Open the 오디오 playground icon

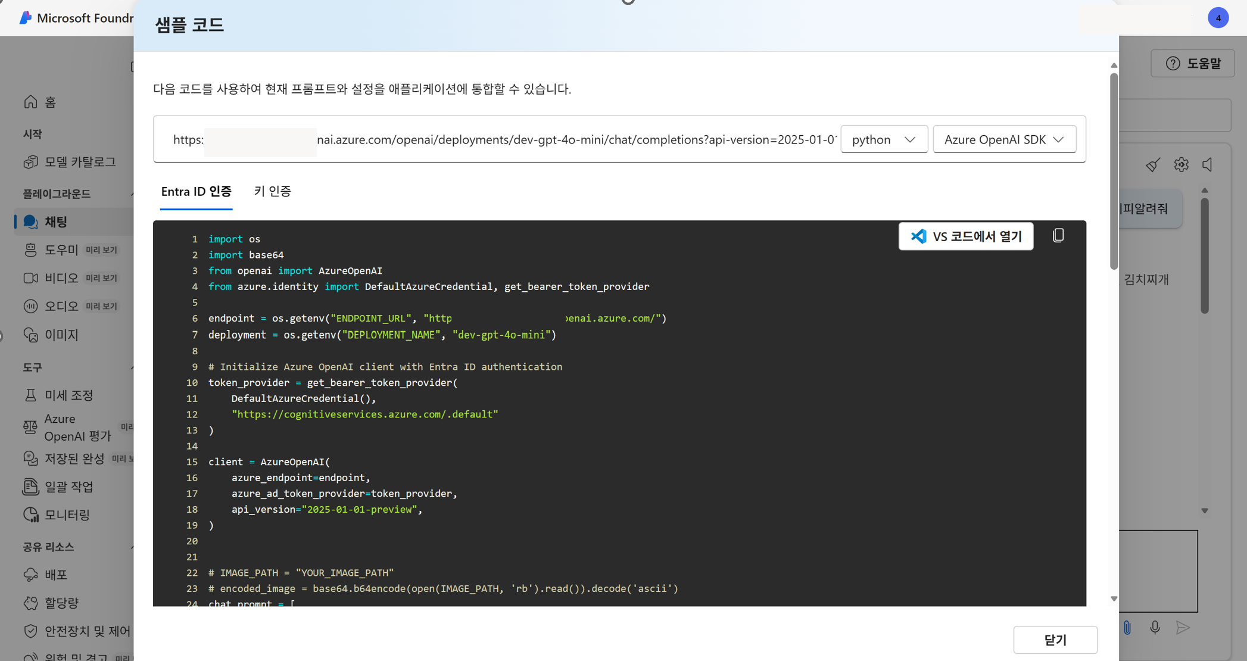[x=30, y=306]
